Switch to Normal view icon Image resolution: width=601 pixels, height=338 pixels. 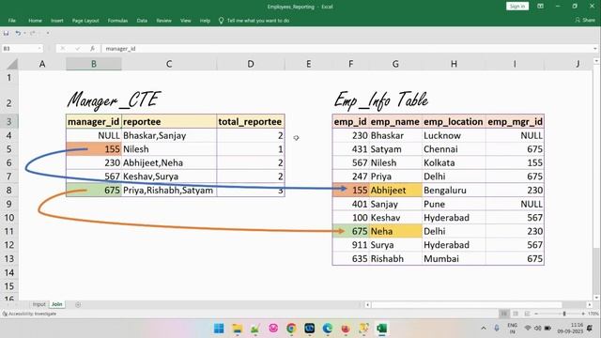click(504, 314)
